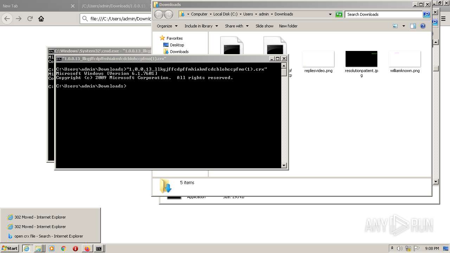The image size is (450, 253).
Task: Open Downloads in the navigation pane
Action: [x=176, y=52]
